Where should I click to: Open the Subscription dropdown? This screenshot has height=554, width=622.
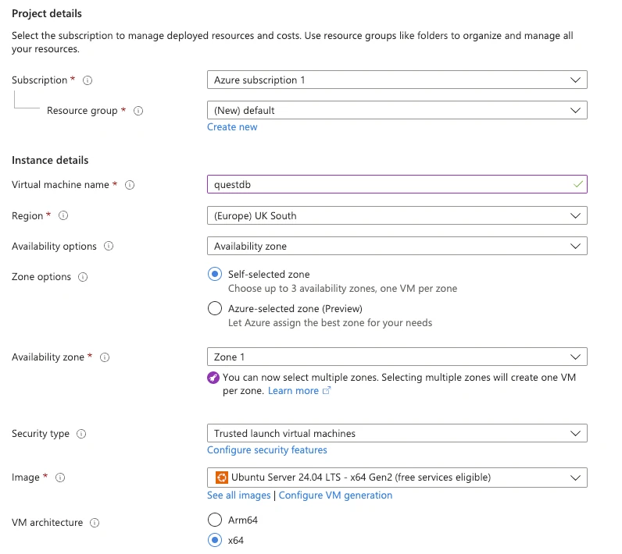[397, 80]
